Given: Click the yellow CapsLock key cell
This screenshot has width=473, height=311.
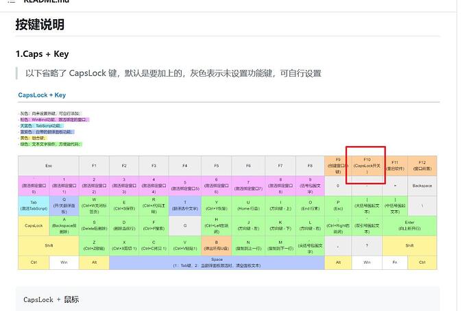Looking at the screenshot, I should (x=34, y=225).
